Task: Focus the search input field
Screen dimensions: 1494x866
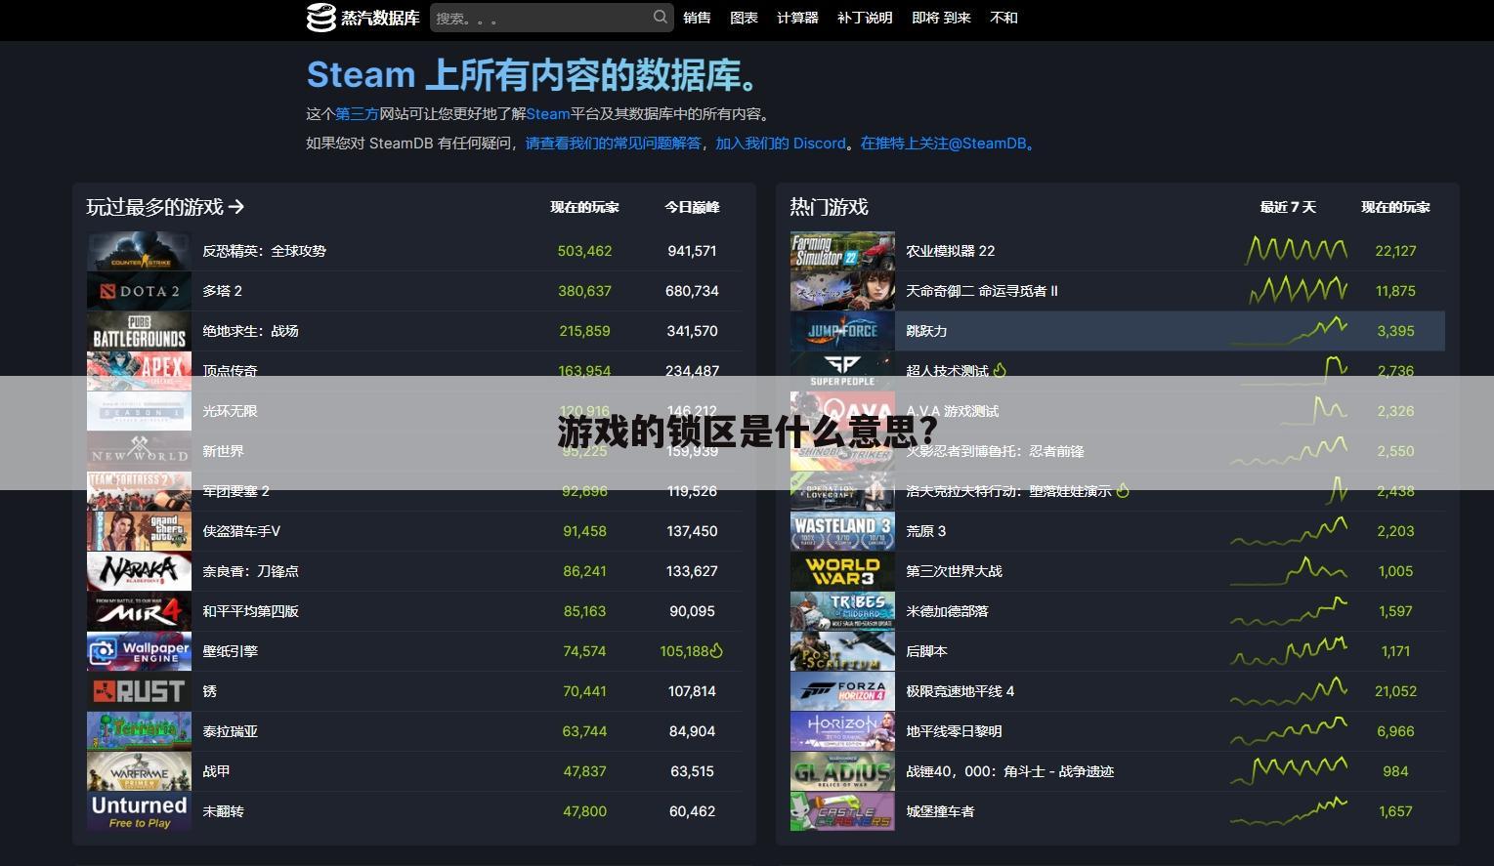Action: coord(551,18)
